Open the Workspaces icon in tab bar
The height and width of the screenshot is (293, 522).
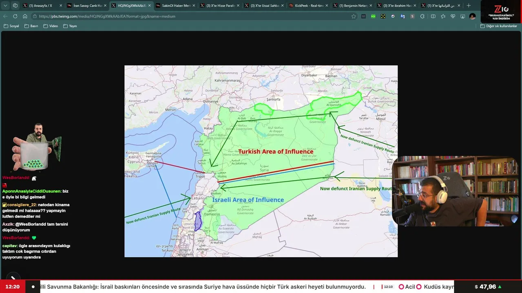15,6
